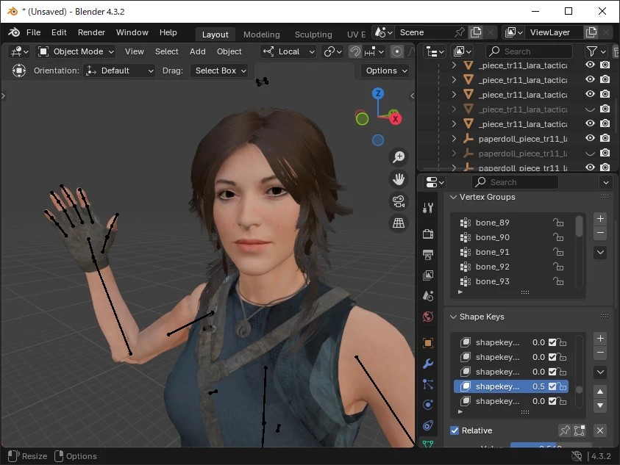The width and height of the screenshot is (620, 465).
Task: Move selected shape key down
Action: point(600,405)
